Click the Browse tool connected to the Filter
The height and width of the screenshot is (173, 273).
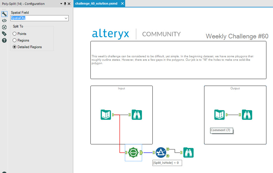(188, 152)
